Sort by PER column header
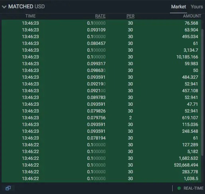 pos(130,16)
